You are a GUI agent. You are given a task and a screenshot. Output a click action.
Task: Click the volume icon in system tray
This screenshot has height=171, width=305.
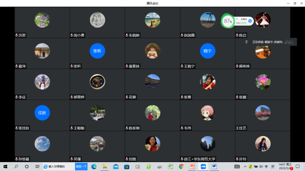[x=261, y=166]
